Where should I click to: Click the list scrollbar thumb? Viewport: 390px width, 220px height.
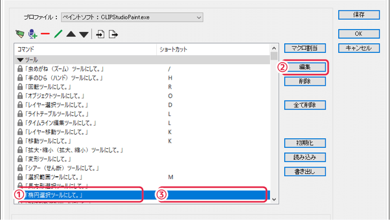click(x=274, y=56)
